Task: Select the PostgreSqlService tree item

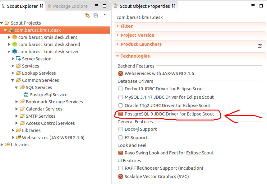Action: tap(48, 94)
